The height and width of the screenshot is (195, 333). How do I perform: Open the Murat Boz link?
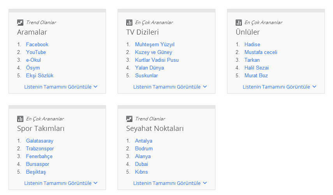pyautogui.click(x=256, y=75)
